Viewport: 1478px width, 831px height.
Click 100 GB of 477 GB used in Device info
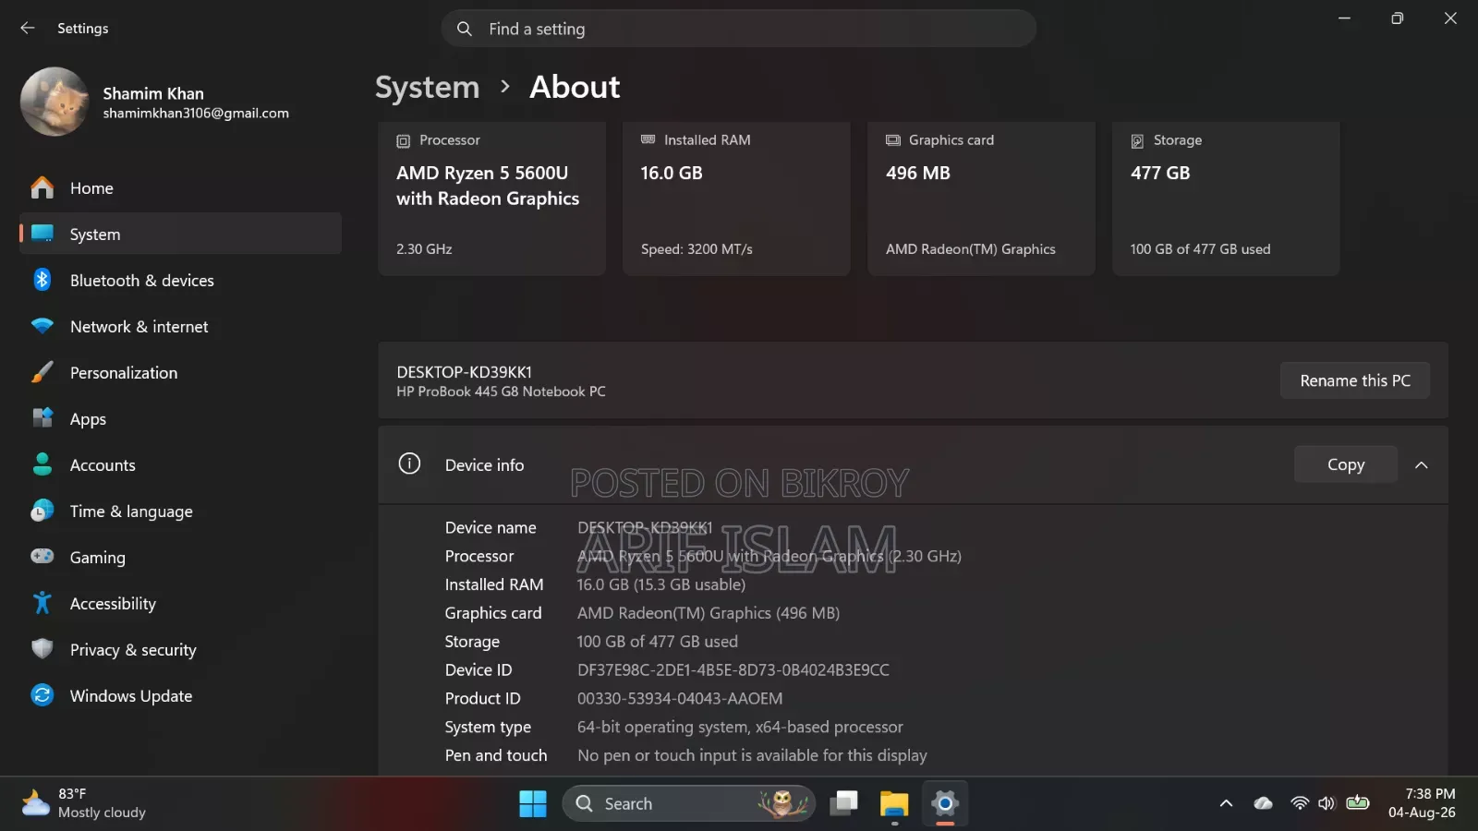pos(658,642)
